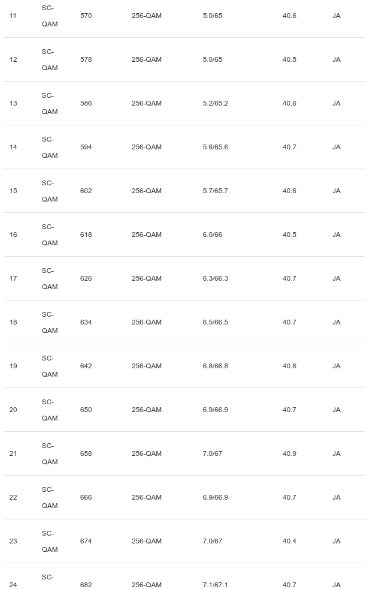Select the frequency value 570
Viewport: 367px width, 589px height.
point(86,16)
